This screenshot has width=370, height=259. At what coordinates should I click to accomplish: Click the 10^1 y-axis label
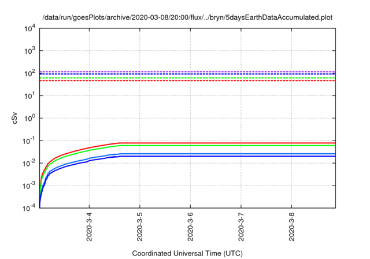pos(29,95)
